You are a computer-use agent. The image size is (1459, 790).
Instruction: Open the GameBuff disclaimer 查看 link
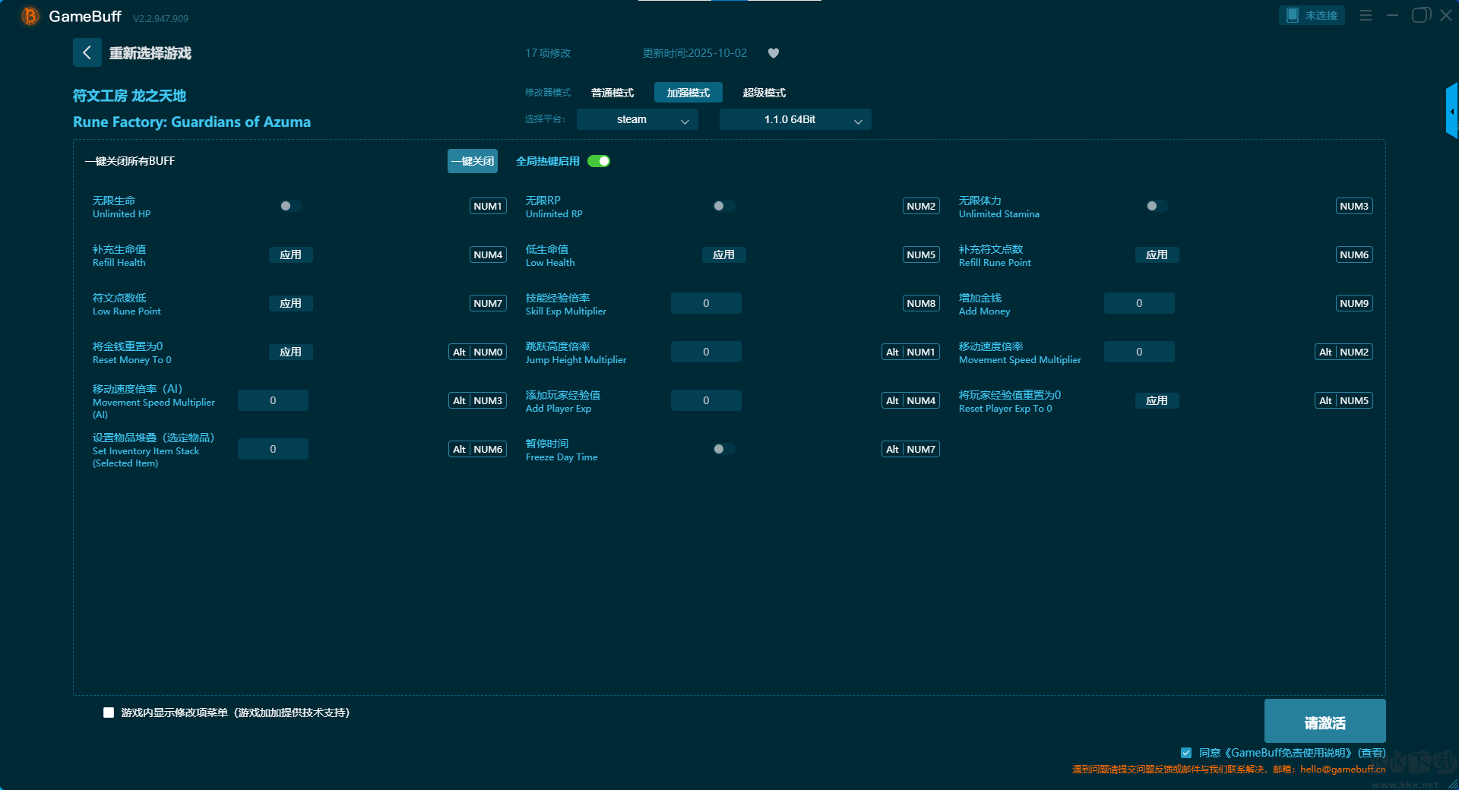pyautogui.click(x=1372, y=753)
